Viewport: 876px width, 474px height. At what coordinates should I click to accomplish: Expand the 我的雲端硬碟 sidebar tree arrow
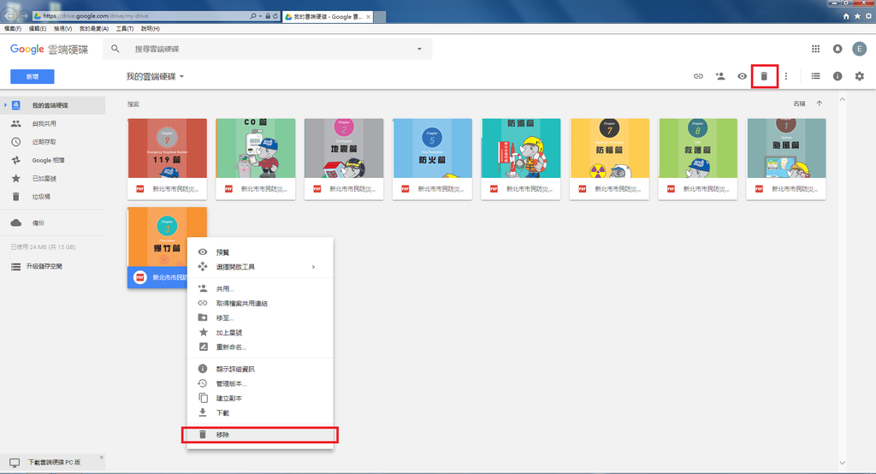(x=5, y=105)
